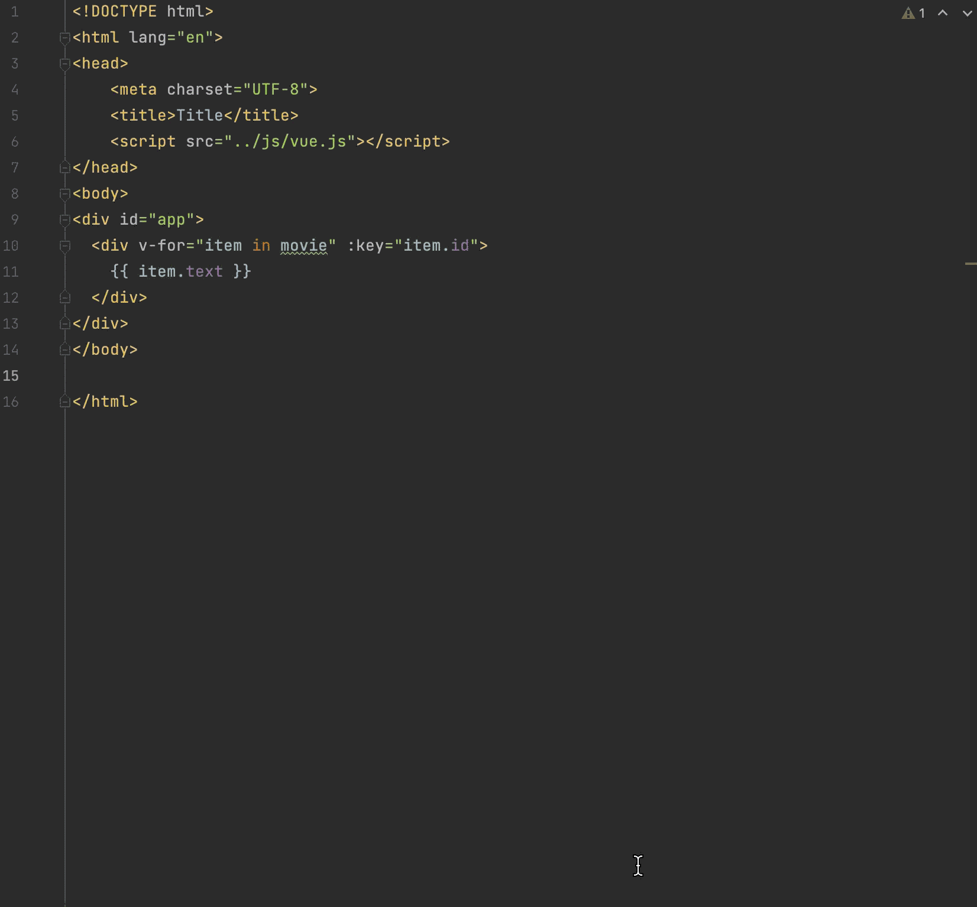The width and height of the screenshot is (977, 907).
Task: Click the ../js/vue.js script source path
Action: [x=290, y=141]
